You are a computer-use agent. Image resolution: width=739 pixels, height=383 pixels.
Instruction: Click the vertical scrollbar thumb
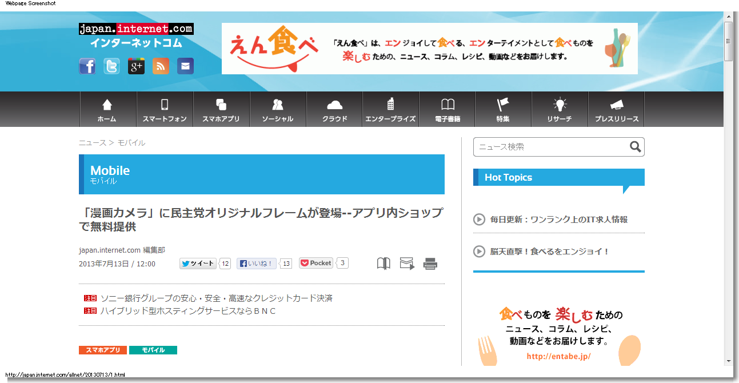[729, 41]
